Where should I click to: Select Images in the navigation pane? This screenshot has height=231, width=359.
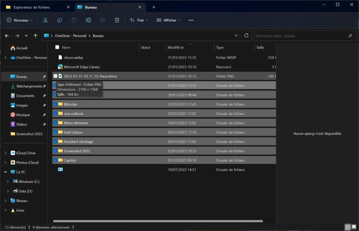pos(22,105)
